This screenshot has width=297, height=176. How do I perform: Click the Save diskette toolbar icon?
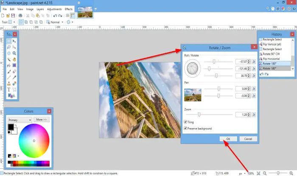click(13, 16)
